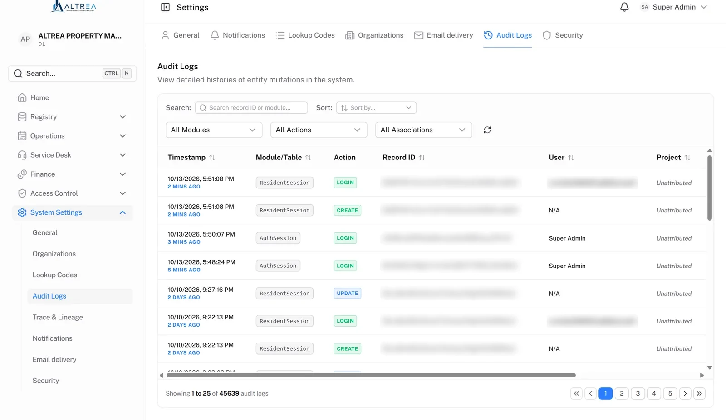The image size is (726, 420).
Task: Go to Home in sidebar
Action: tap(73, 98)
